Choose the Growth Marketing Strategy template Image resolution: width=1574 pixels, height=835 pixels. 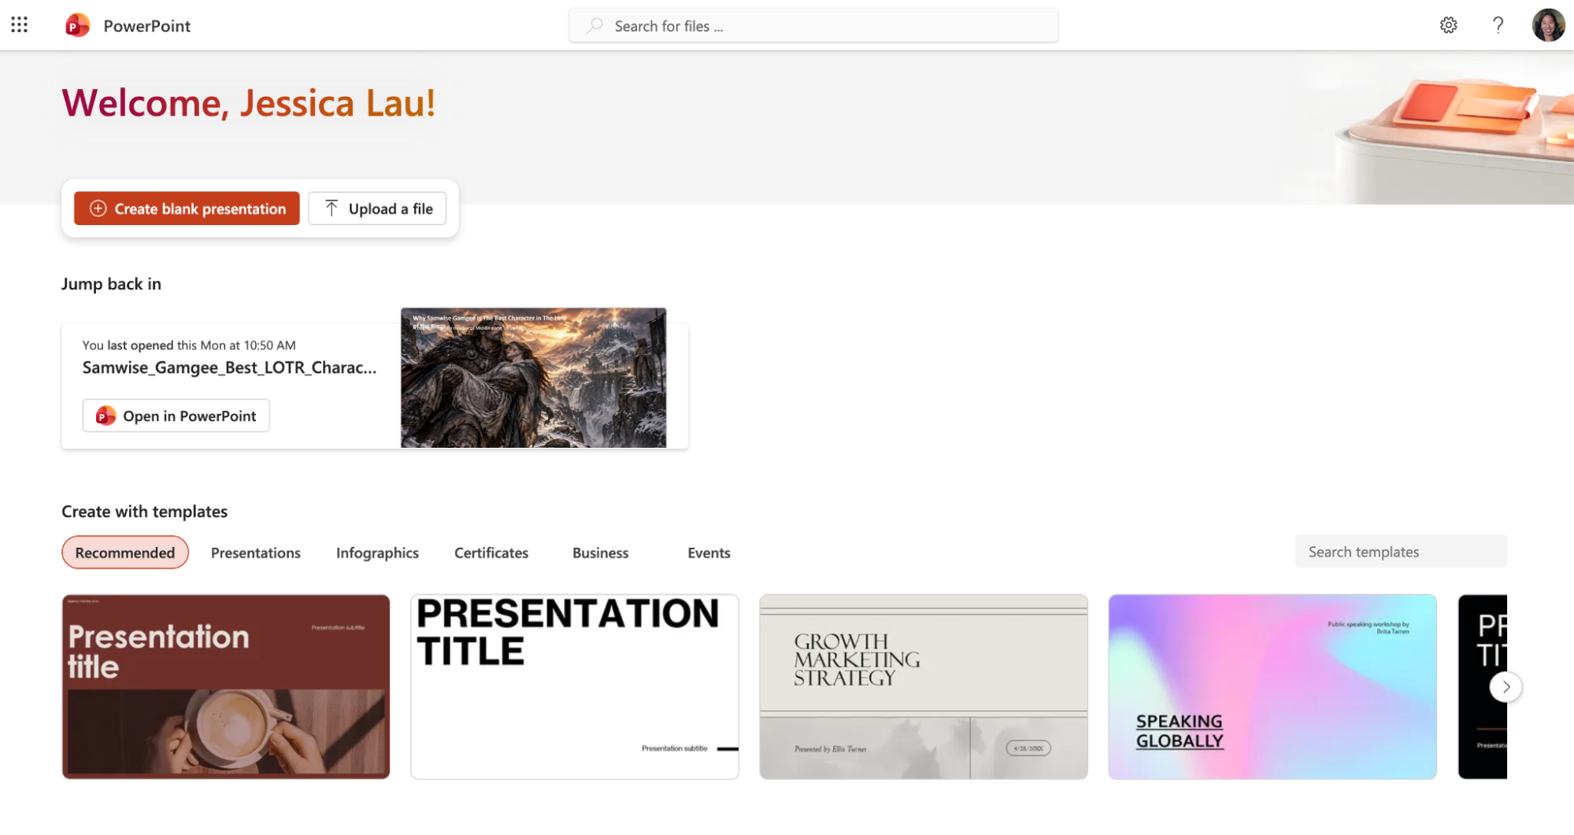924,686
